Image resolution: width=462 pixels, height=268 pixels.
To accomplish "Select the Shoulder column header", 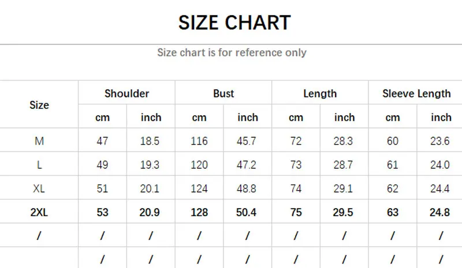I will [126, 93].
